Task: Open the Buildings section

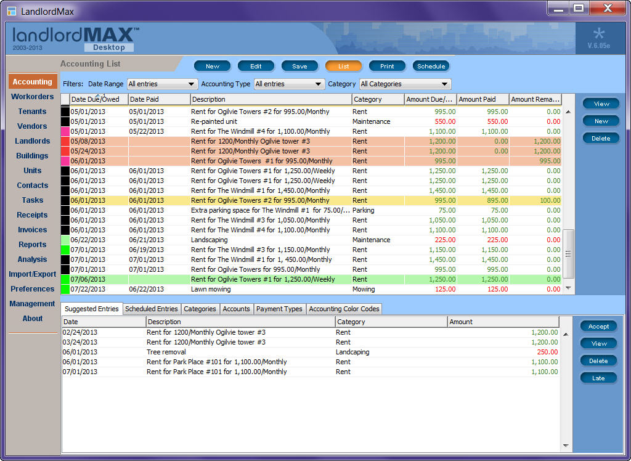Action: [x=32, y=156]
